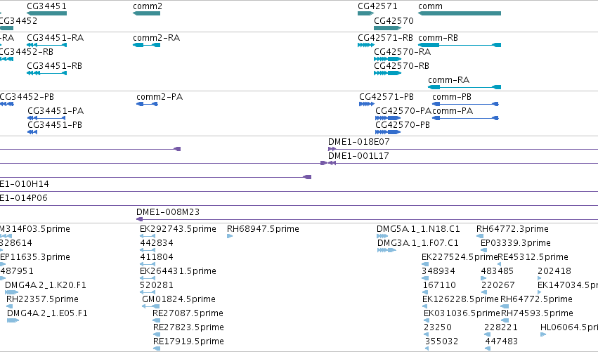Click the RE27087.5prime EST label
This screenshot has width=598, height=352.
pyautogui.click(x=188, y=313)
